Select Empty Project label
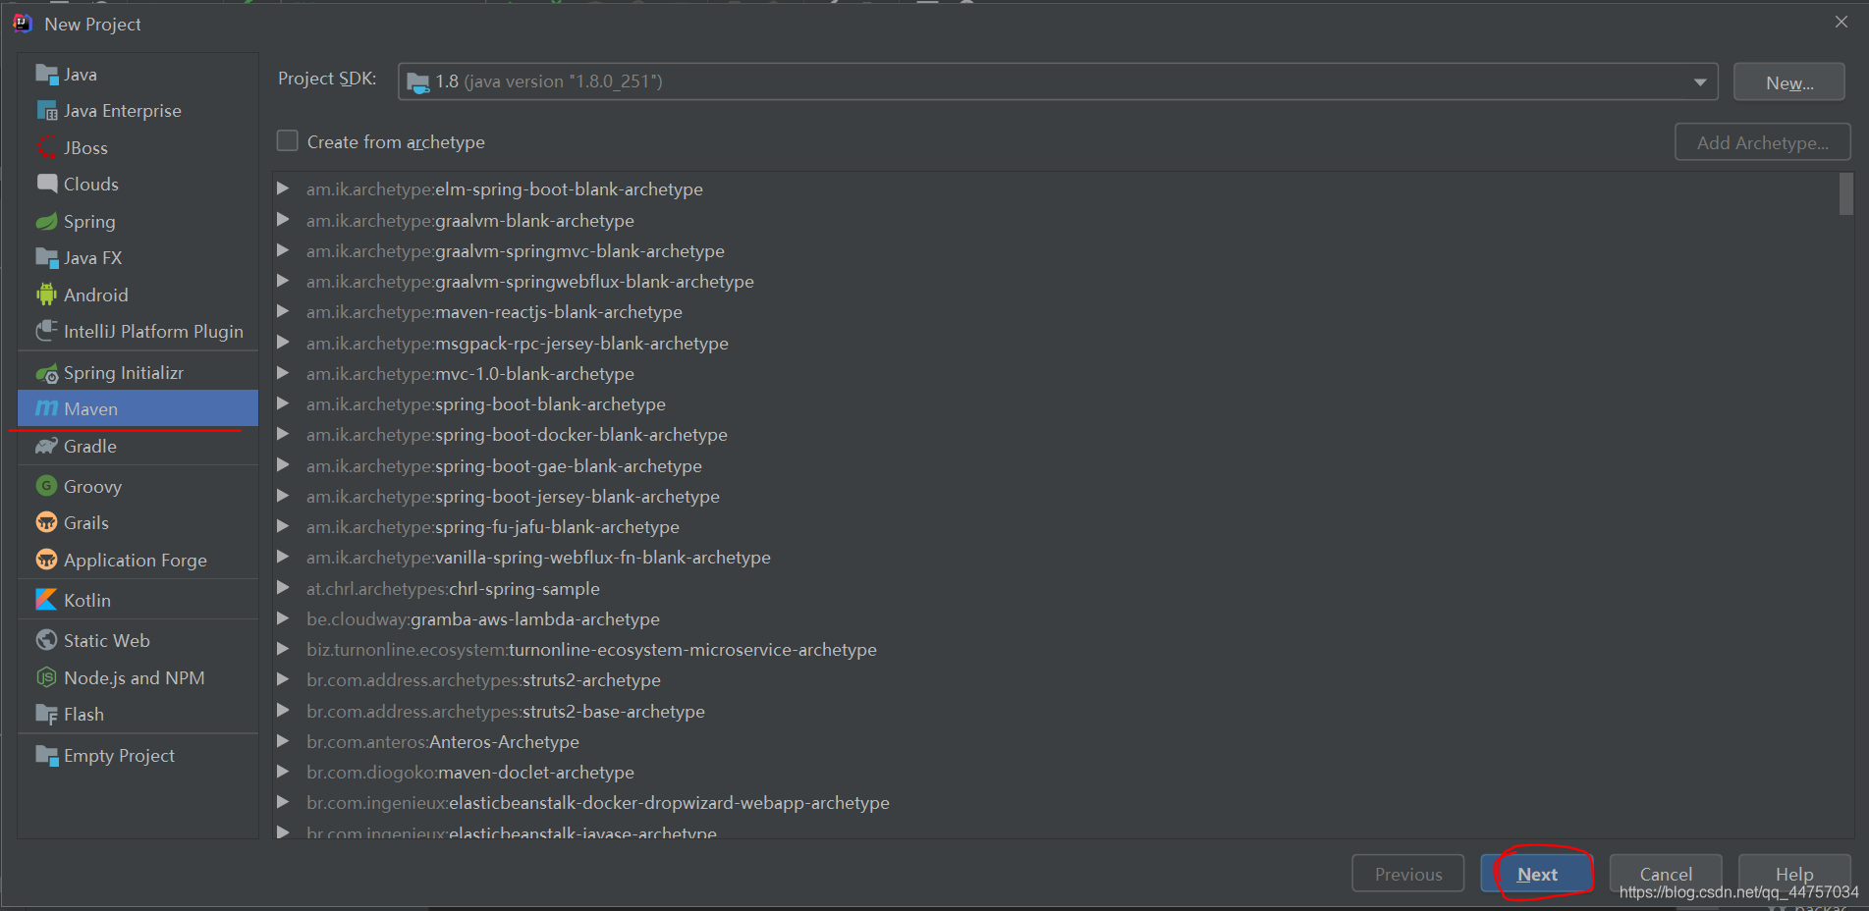 pyautogui.click(x=119, y=756)
